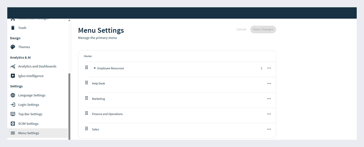The image size is (364, 147).
Task: Click the Language Settings globe icon
Action: pyautogui.click(x=13, y=95)
